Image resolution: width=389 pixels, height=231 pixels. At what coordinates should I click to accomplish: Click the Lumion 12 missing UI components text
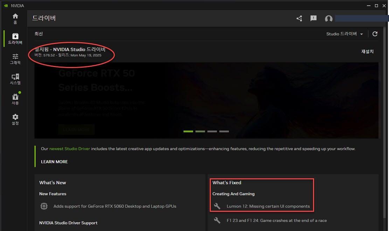click(268, 206)
